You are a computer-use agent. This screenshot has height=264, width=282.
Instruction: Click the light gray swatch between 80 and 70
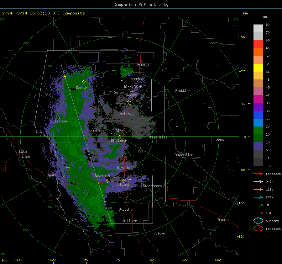258,29
